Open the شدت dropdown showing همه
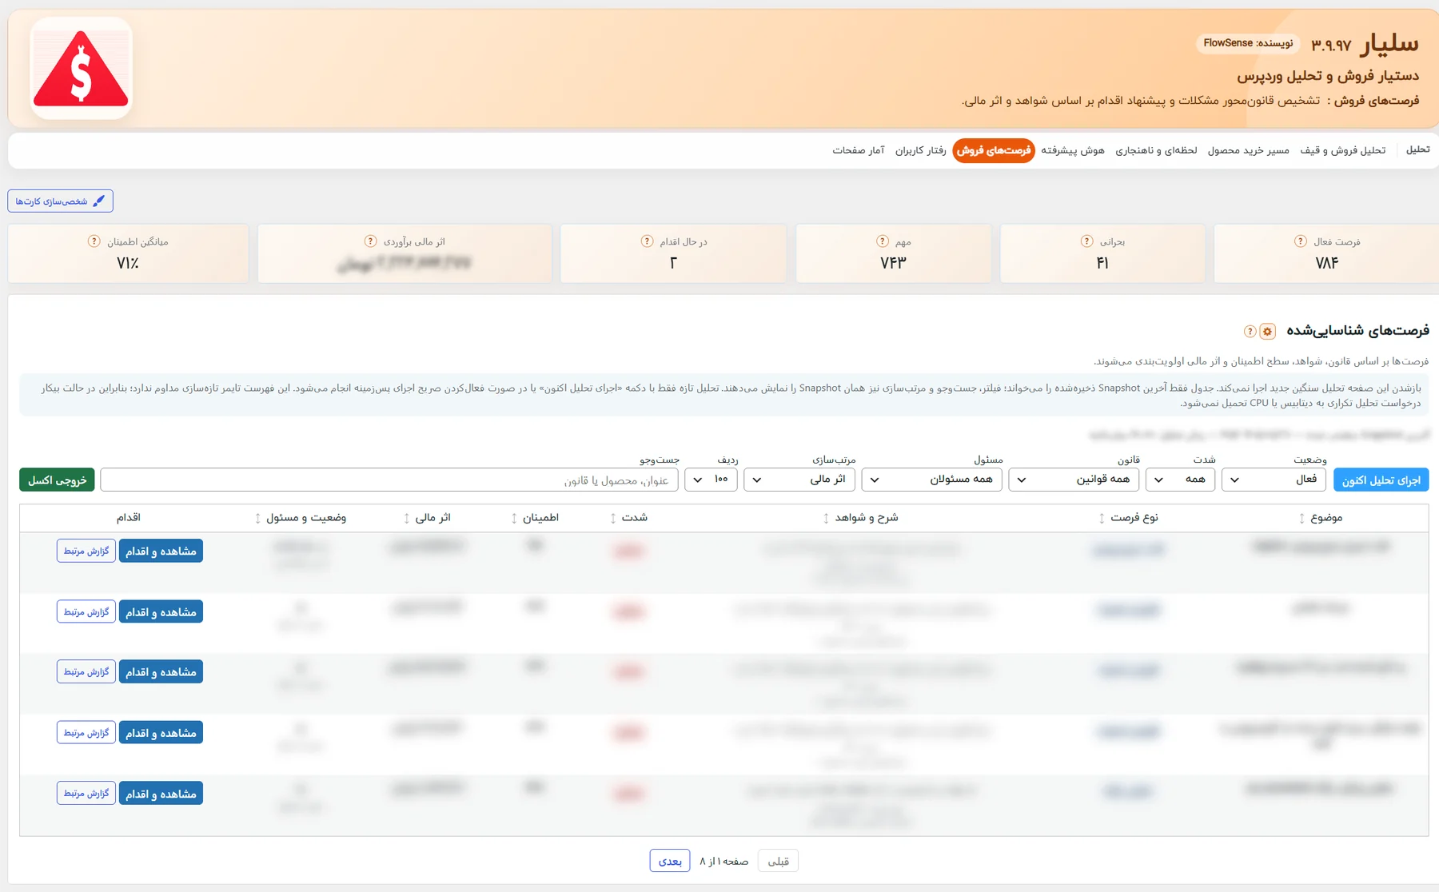Image resolution: width=1439 pixels, height=892 pixels. pyautogui.click(x=1180, y=480)
